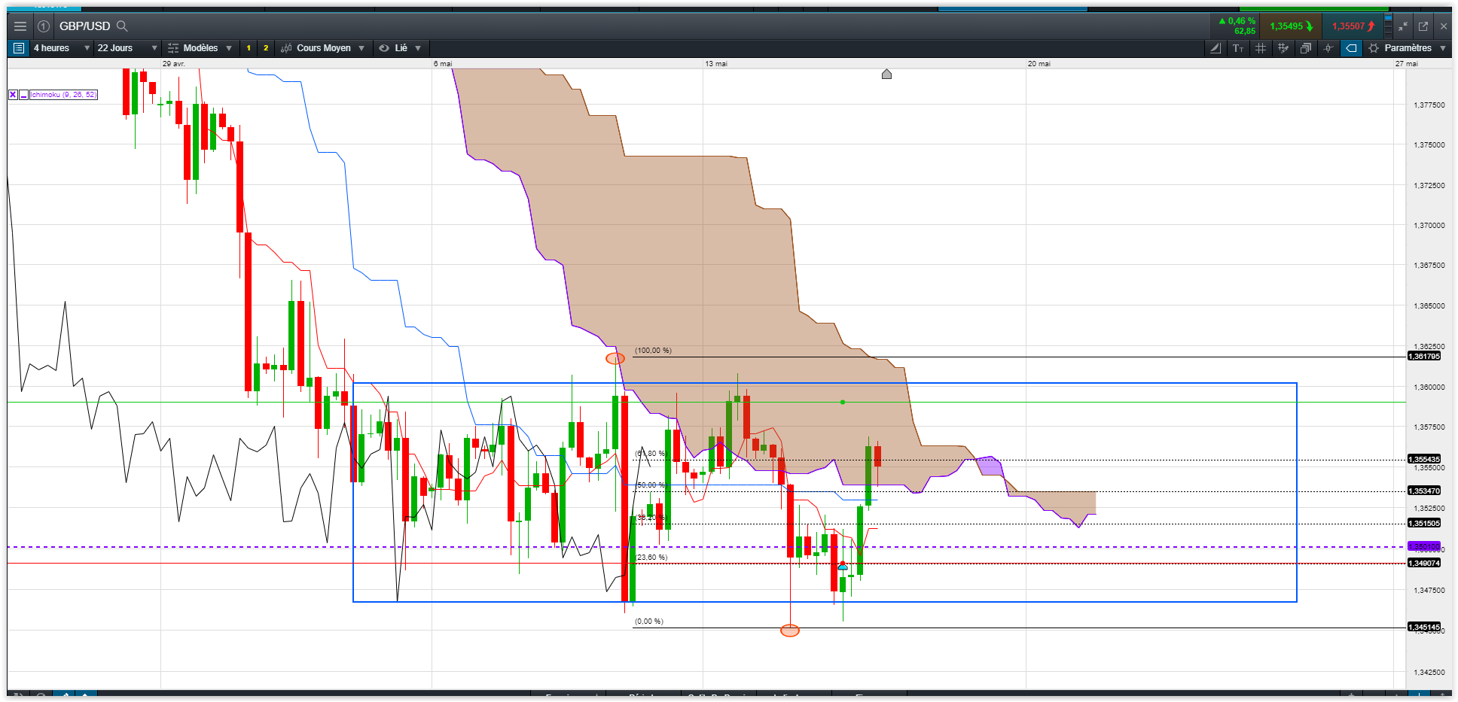Open Ichimoku (9, 26, 52) settings label
1458x702 pixels.
pyautogui.click(x=63, y=95)
